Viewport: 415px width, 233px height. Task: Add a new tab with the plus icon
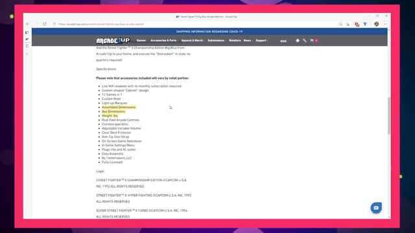click(27, 54)
